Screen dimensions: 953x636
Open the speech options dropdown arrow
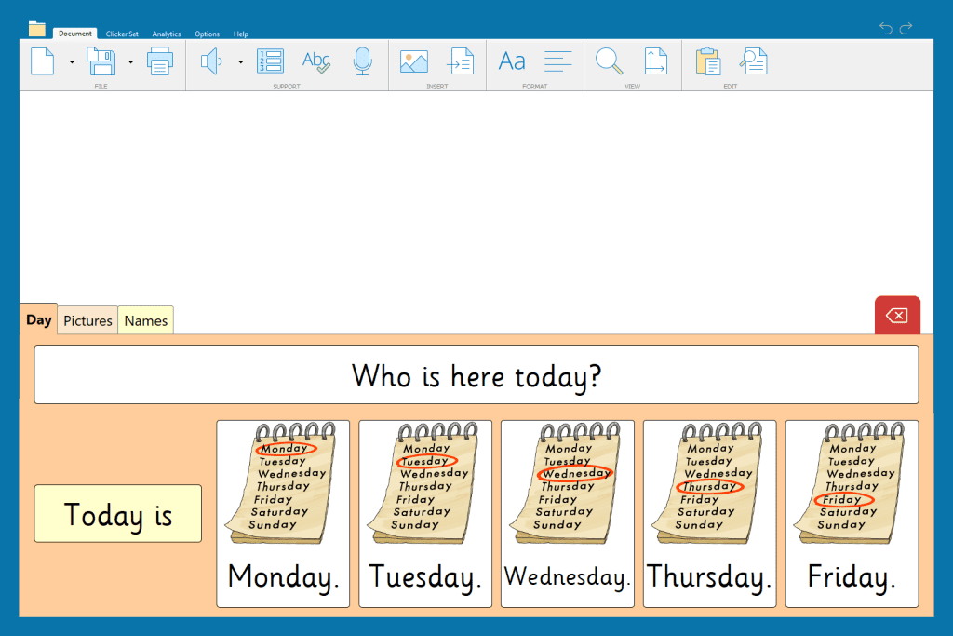[241, 62]
